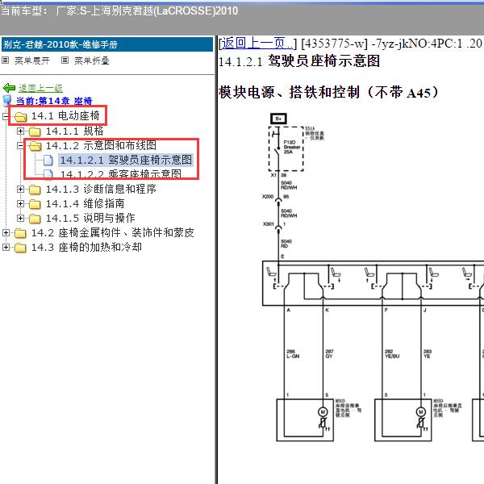Screen dimensions: 484x484
Task: Select 14.3 座椅的加热和冷却 tree item
Action: 86,247
